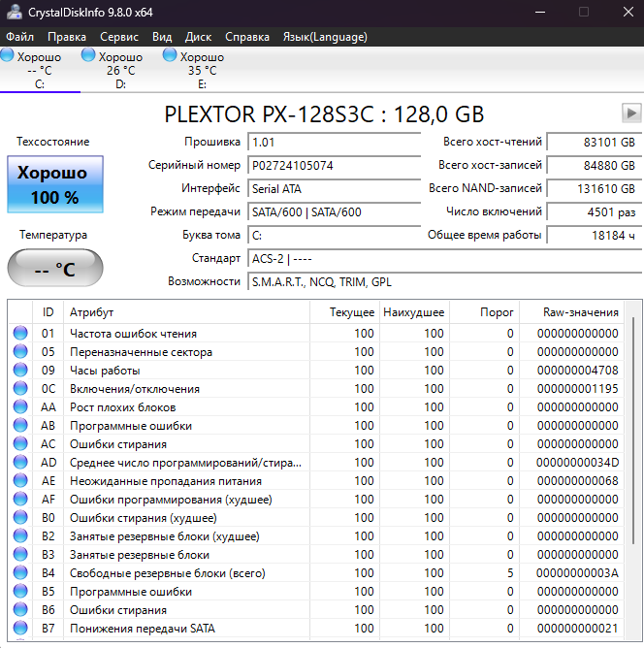644x648 pixels.
Task: Click status icon of attribute 01 row
Action: pos(20,334)
